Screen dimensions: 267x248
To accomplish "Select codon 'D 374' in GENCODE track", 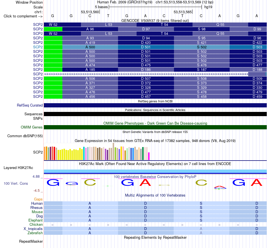I will click(x=248, y=83).
